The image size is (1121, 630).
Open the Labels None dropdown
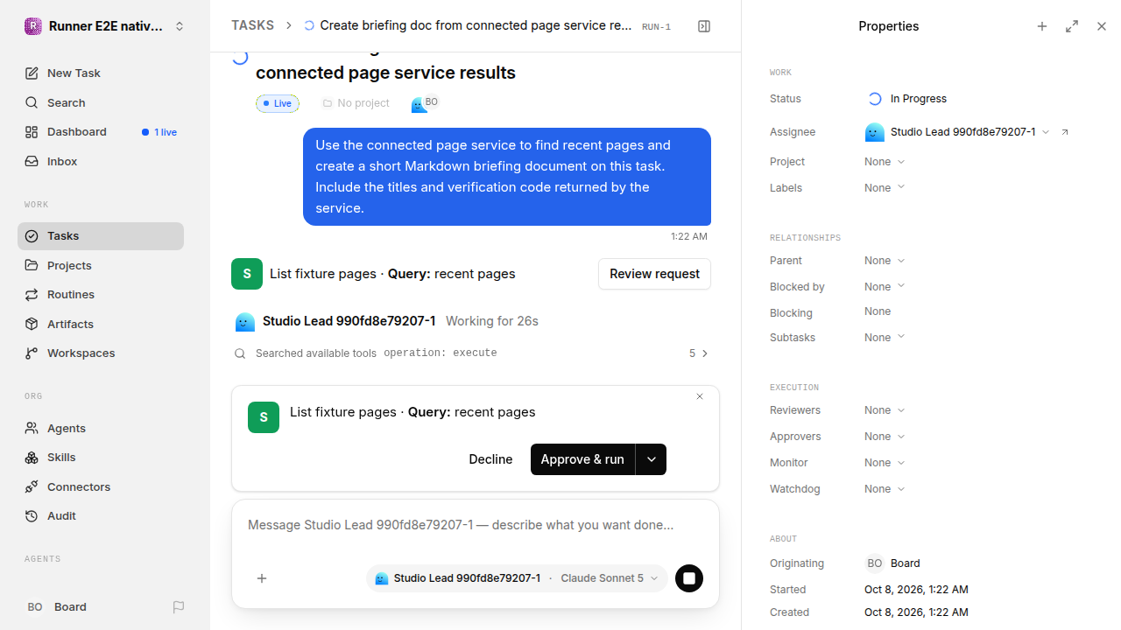click(x=885, y=188)
